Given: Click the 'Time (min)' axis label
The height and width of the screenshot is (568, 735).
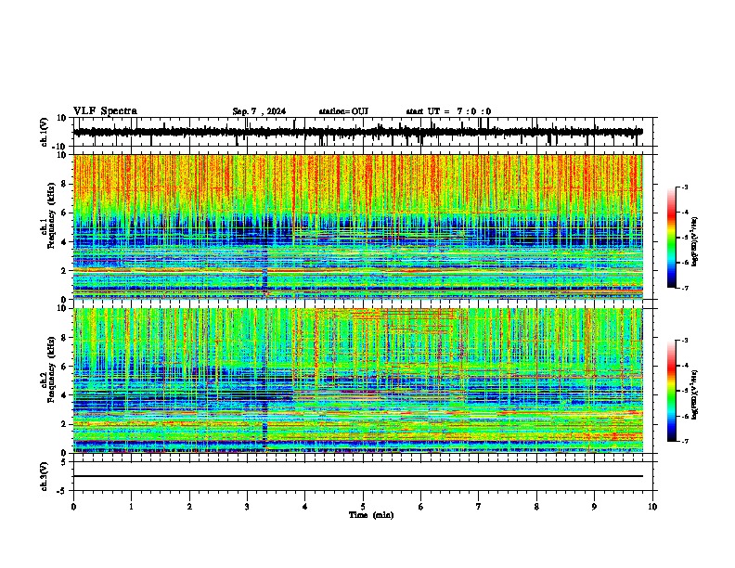Looking at the screenshot, I should 371,515.
